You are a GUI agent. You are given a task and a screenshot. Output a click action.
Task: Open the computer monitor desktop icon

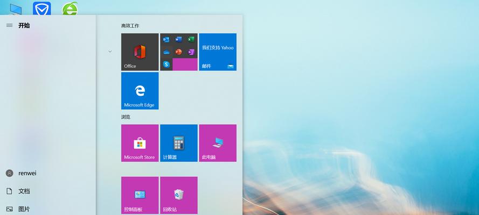[x=15, y=9]
